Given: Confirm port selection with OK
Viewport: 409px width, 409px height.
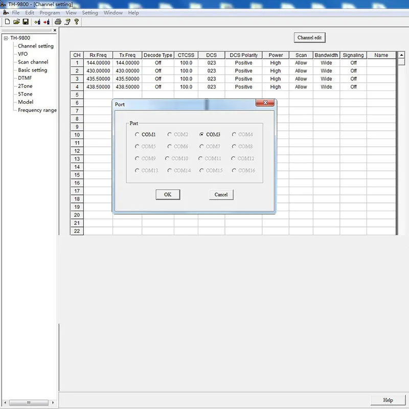Looking at the screenshot, I should pos(168,195).
